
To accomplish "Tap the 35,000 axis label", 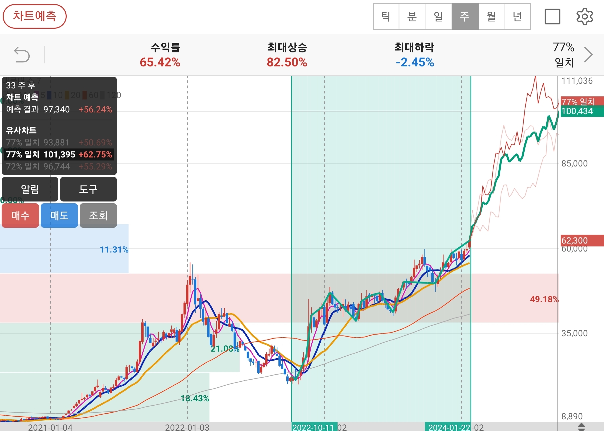I will pos(575,333).
